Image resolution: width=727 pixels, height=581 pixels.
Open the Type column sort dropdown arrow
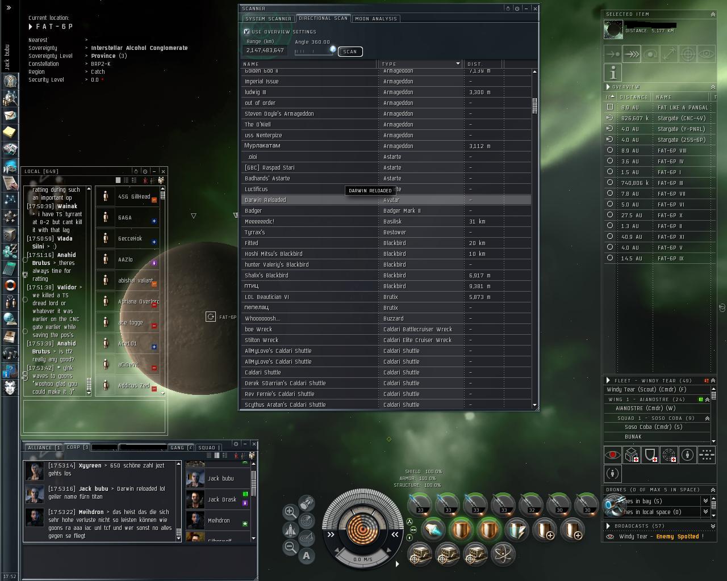(x=458, y=64)
